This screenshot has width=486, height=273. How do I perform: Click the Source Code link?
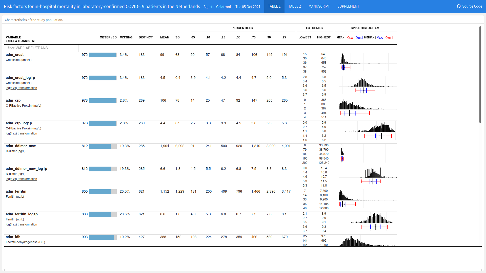pyautogui.click(x=472, y=6)
